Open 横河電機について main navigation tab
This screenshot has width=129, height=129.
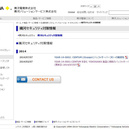click(85, 18)
